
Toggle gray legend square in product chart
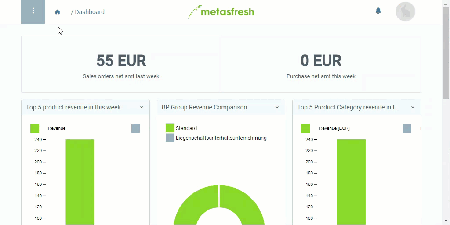[136, 128]
